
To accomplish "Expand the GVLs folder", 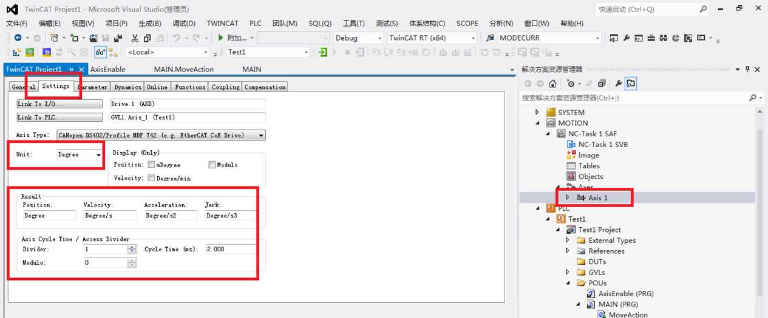I will point(568,272).
